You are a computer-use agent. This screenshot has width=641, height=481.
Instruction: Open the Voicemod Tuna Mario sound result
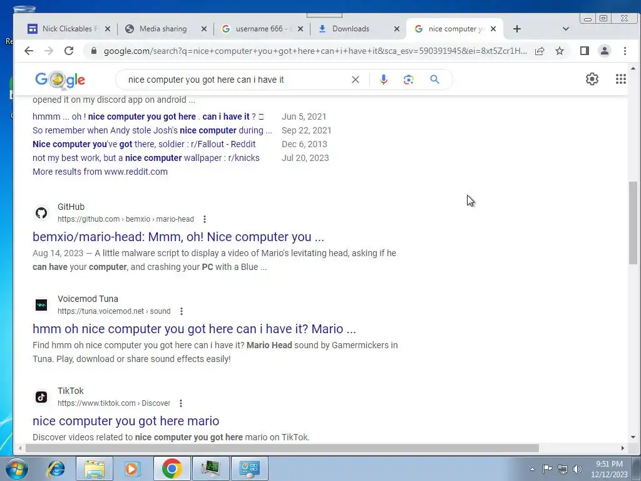[194, 329]
